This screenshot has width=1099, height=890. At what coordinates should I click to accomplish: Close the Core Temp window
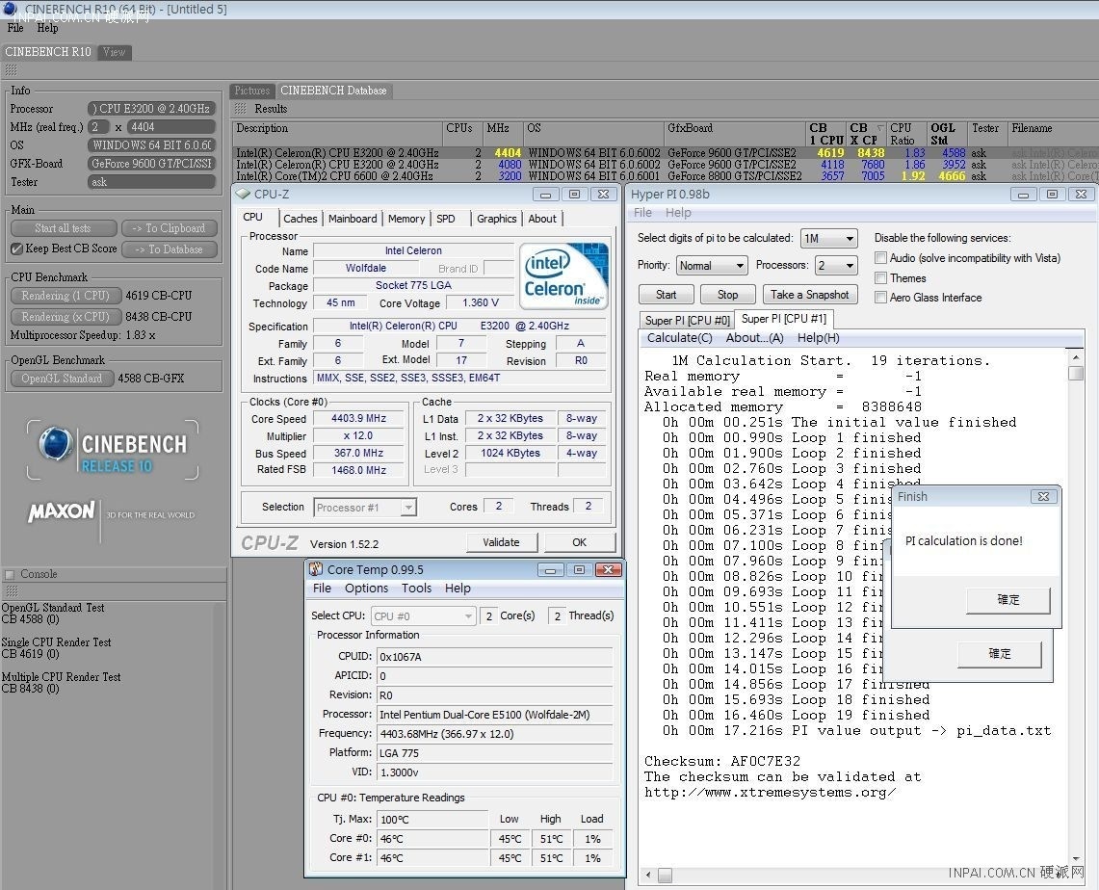(607, 569)
